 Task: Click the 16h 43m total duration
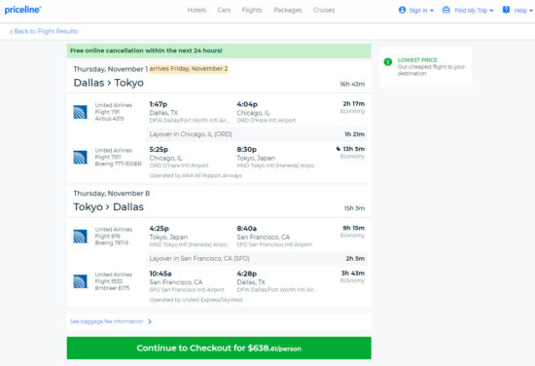click(x=352, y=84)
